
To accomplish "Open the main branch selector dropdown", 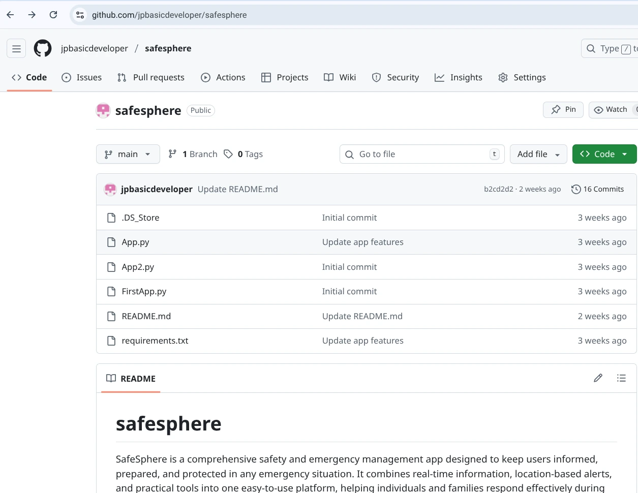I will (x=128, y=154).
